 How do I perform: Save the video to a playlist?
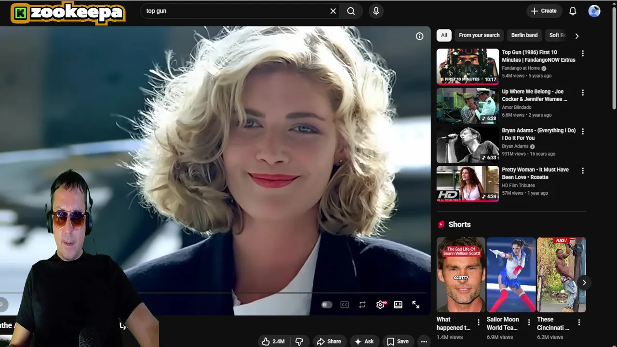point(398,341)
